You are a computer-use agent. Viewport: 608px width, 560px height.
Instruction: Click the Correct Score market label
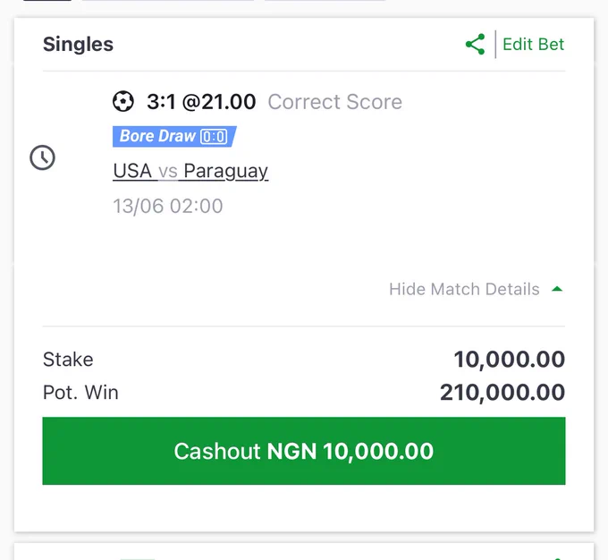pos(335,102)
